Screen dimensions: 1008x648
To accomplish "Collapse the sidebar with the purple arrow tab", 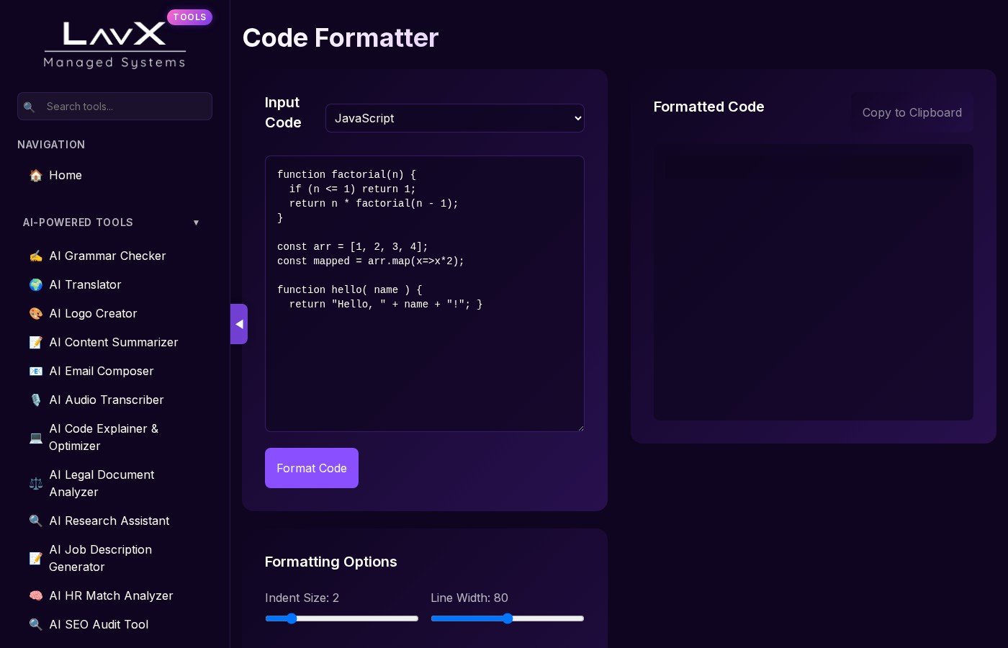I will [x=239, y=324].
